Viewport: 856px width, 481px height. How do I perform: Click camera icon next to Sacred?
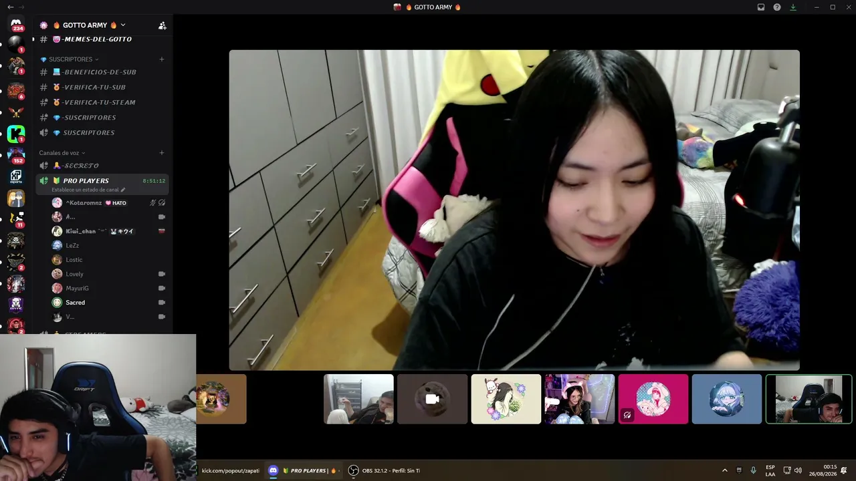pyautogui.click(x=161, y=303)
